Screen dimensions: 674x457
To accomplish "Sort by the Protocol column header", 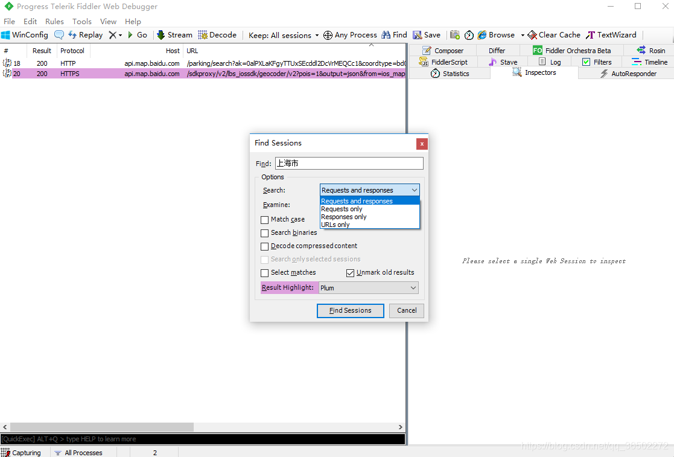I will tap(72, 51).
